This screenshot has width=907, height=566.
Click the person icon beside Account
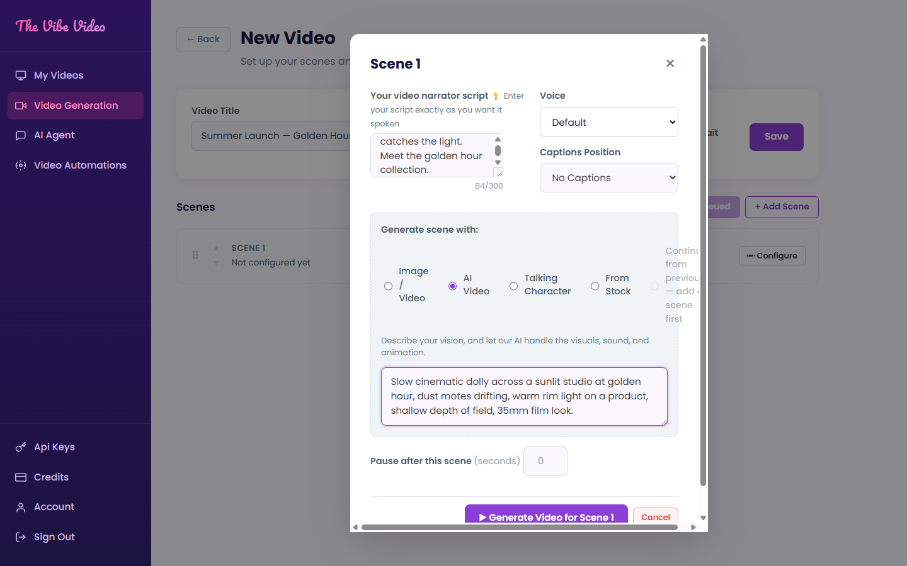(21, 507)
